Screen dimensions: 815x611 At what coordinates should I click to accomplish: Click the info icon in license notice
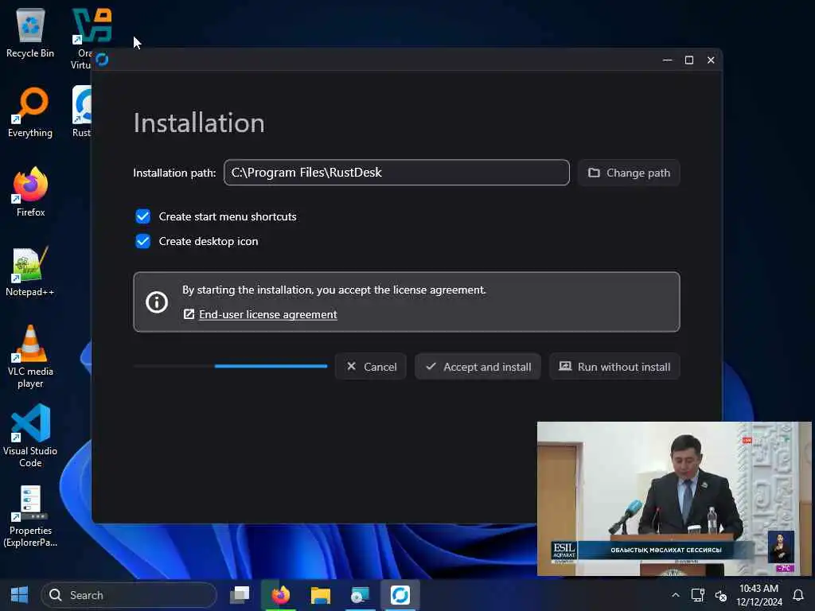[157, 302]
